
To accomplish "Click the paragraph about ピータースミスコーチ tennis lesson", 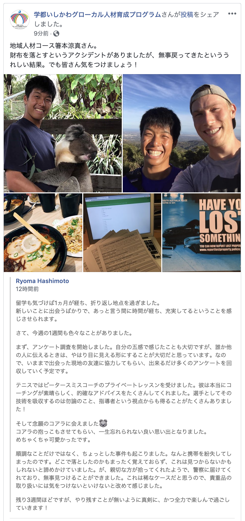I will pyautogui.click(x=124, y=397).
